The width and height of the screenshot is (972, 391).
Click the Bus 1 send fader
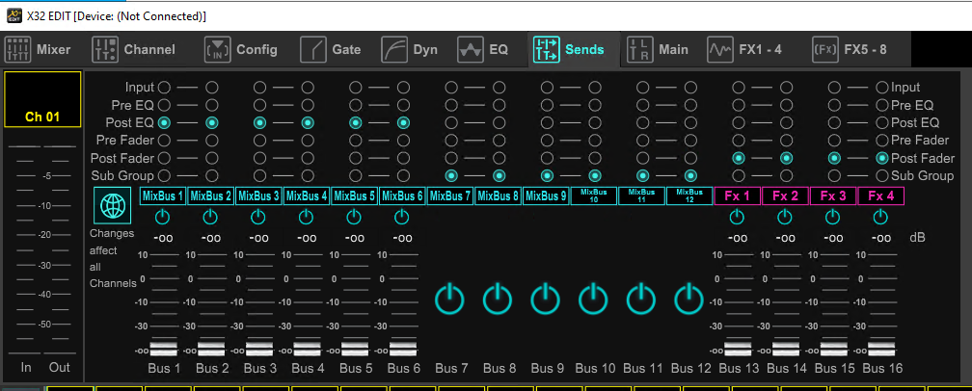[164, 347]
